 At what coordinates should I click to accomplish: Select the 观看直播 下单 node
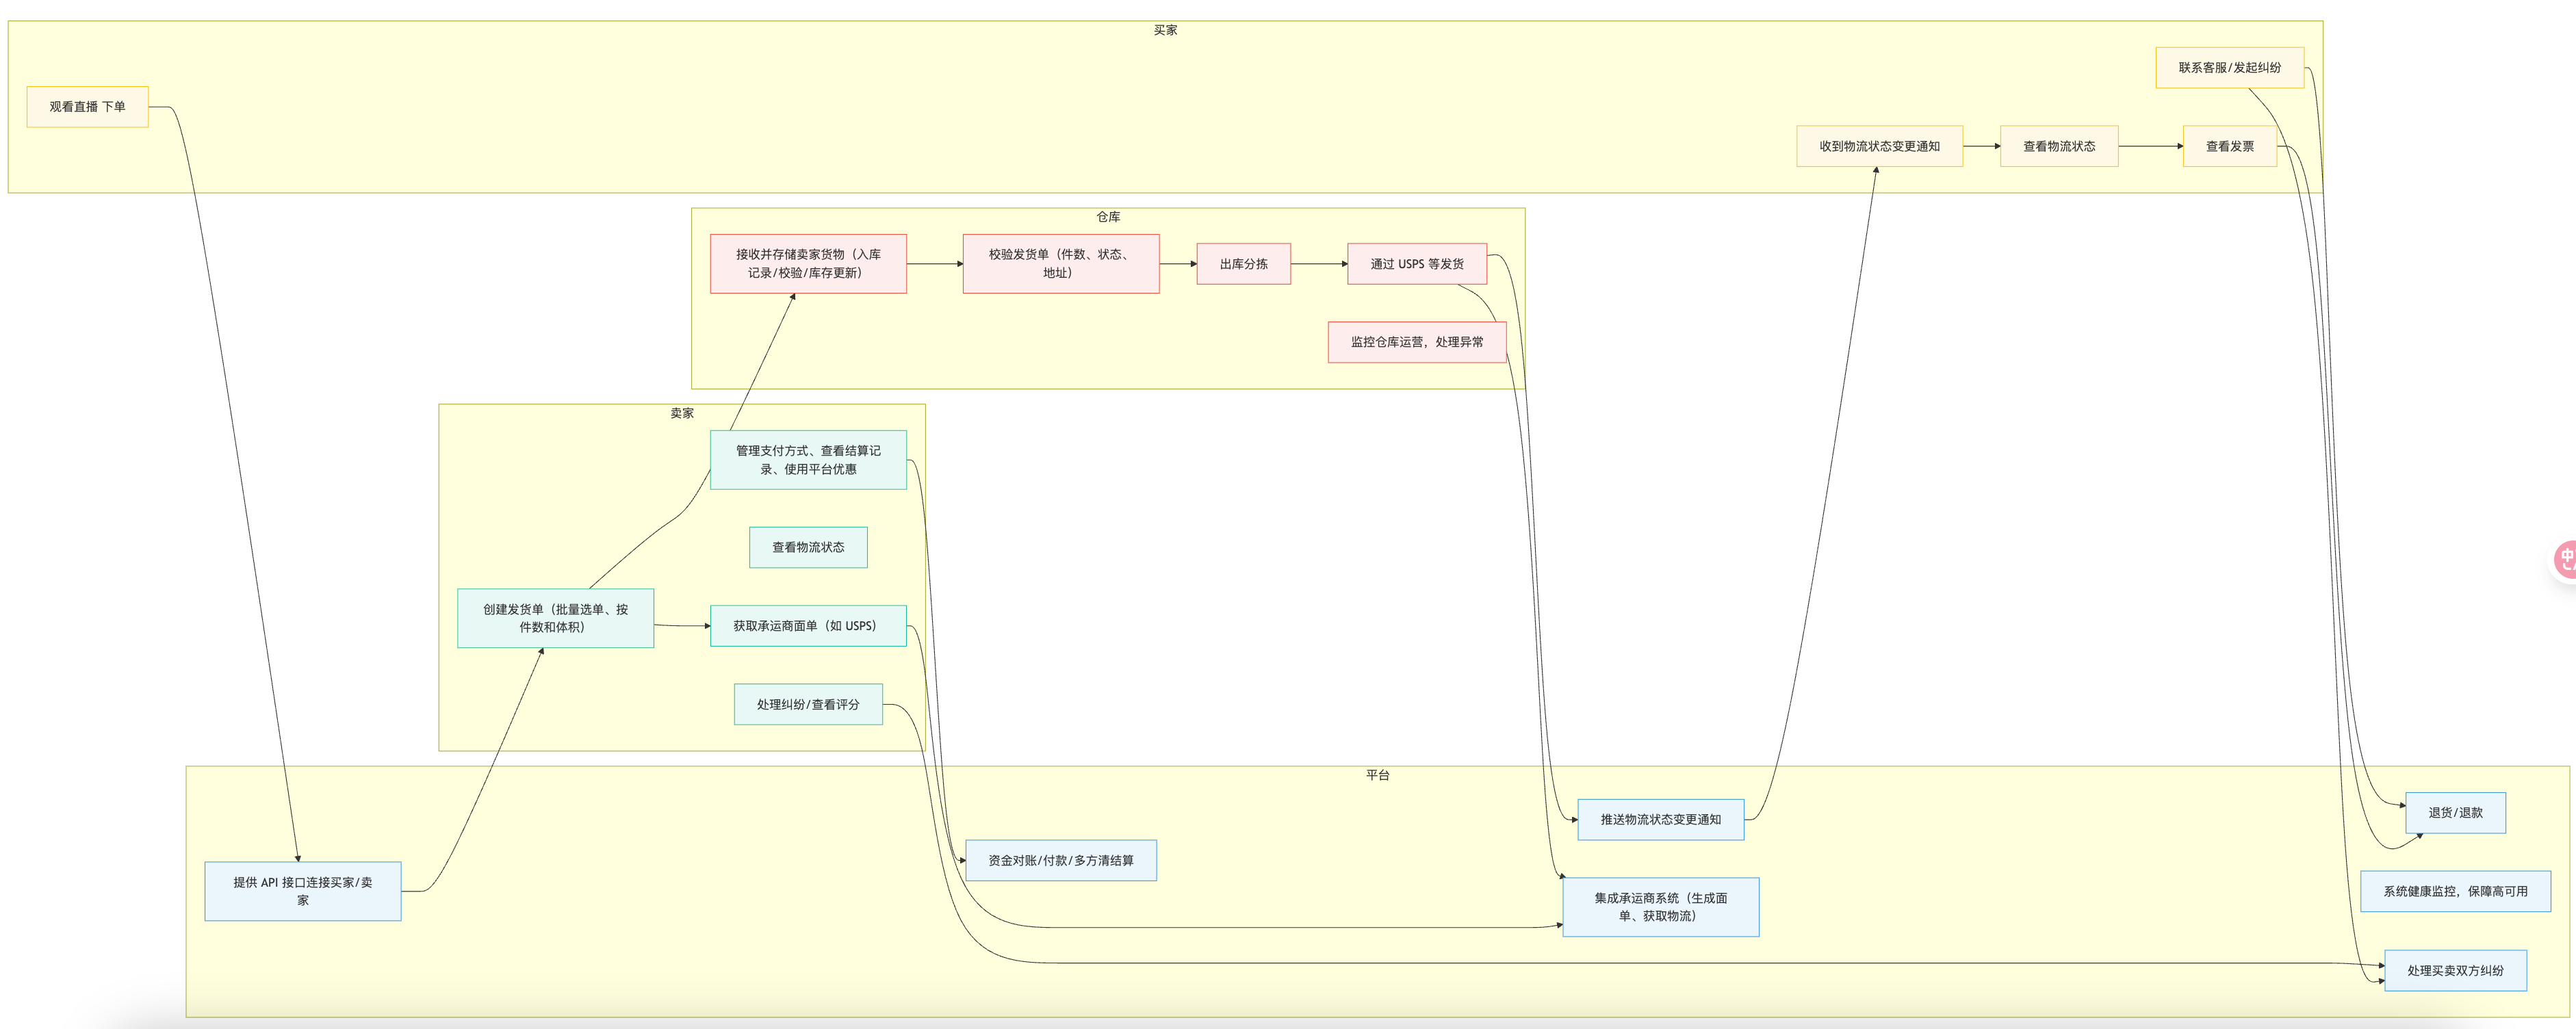coord(88,107)
